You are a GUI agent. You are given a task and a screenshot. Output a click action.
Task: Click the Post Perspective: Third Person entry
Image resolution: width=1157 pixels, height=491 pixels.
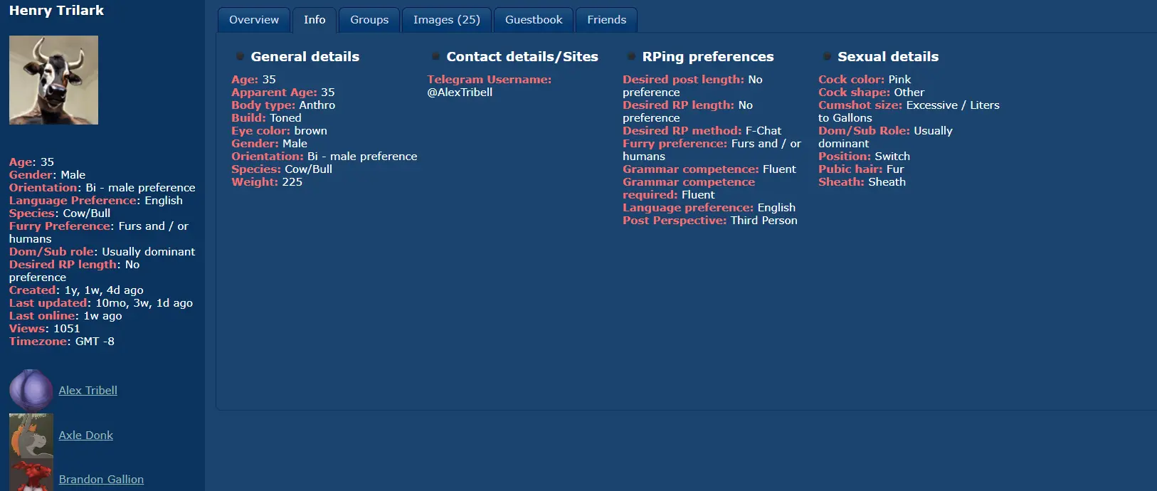pyautogui.click(x=710, y=221)
